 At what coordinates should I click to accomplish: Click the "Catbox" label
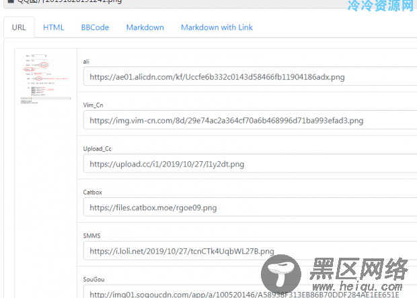(x=93, y=192)
